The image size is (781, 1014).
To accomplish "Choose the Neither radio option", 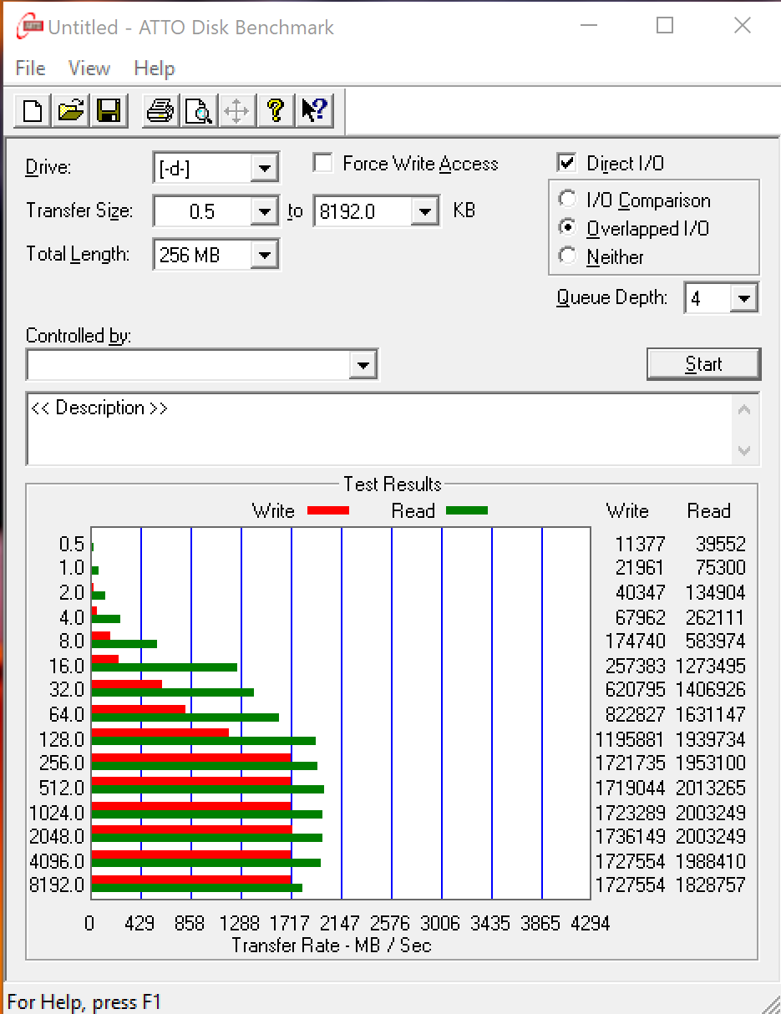I will [x=568, y=256].
